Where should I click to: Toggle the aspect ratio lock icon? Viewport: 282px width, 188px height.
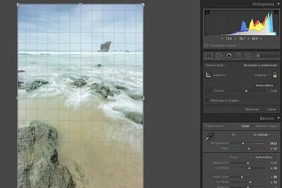(275, 75)
